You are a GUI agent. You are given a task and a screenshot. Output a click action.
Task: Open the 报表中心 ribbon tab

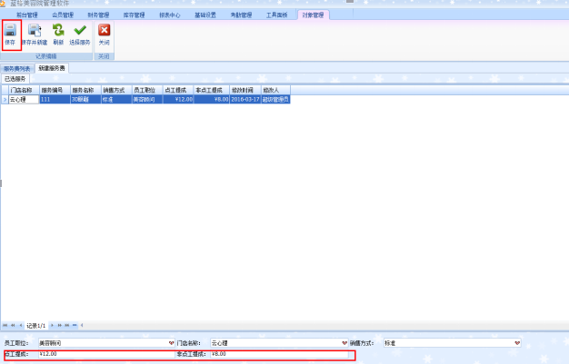click(x=170, y=15)
